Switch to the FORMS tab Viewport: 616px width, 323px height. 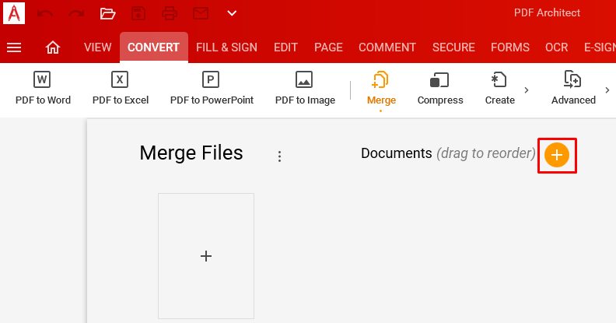click(x=510, y=47)
